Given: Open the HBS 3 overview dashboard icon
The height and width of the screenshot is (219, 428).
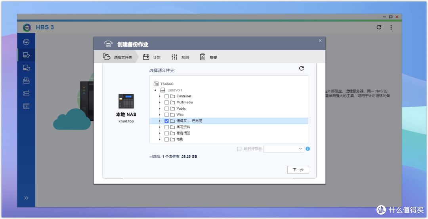Looking at the screenshot, I should (x=26, y=42).
